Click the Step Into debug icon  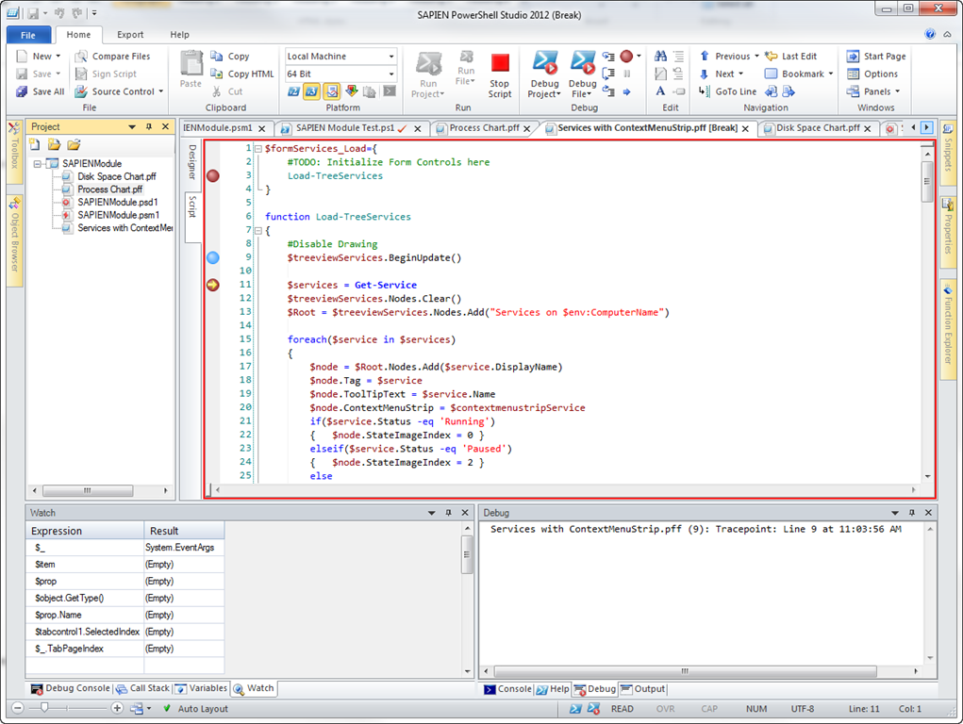point(608,57)
